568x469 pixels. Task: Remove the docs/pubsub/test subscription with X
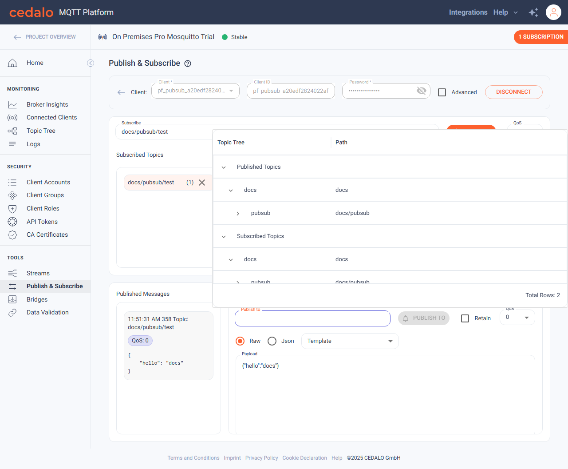202,183
